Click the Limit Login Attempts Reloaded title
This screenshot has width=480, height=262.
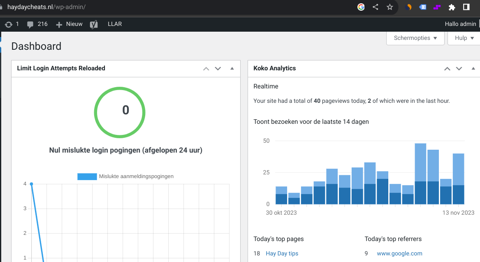[61, 68]
